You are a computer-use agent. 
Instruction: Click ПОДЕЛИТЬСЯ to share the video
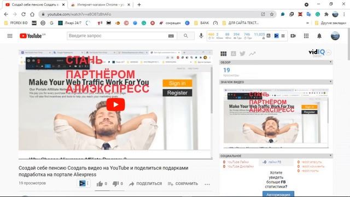point(145,184)
